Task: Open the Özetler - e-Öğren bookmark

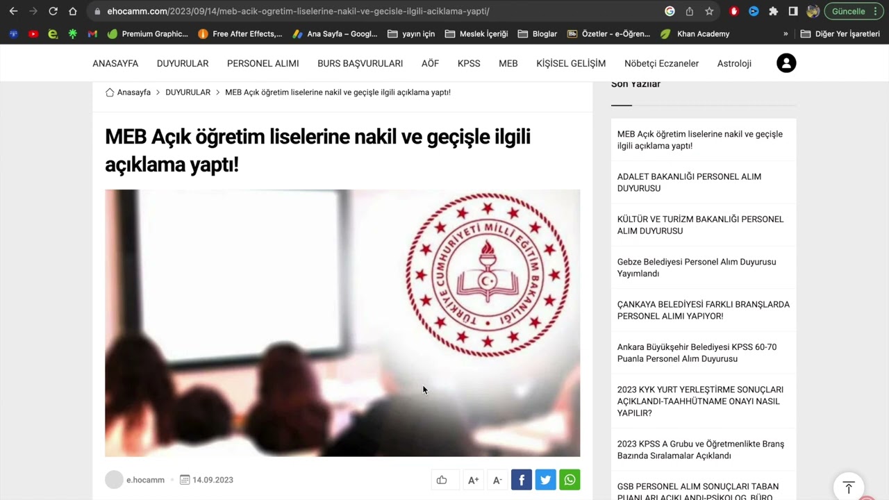Action: 609,33
